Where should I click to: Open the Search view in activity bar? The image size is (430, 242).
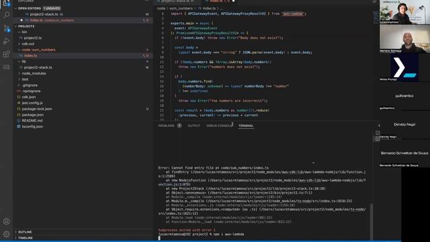pos(6,15)
